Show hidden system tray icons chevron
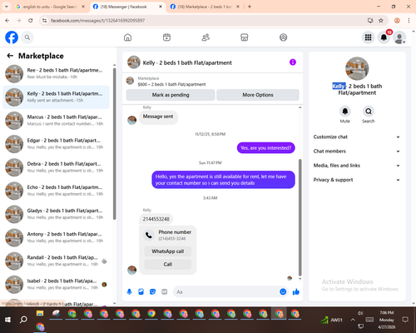Screen dimensions: 416x333 tap(353, 320)
